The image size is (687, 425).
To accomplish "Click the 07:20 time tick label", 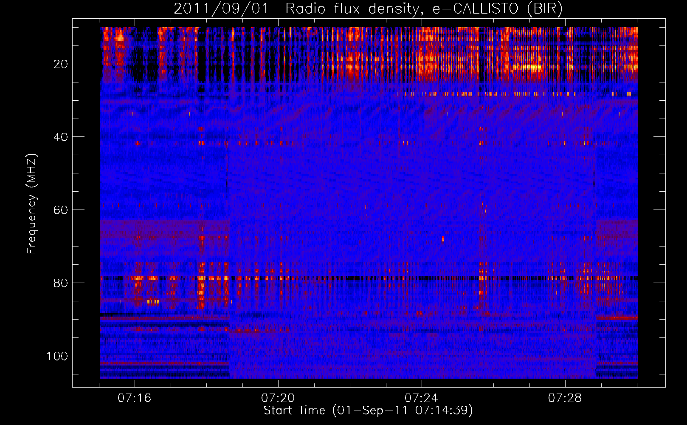I will [x=278, y=398].
